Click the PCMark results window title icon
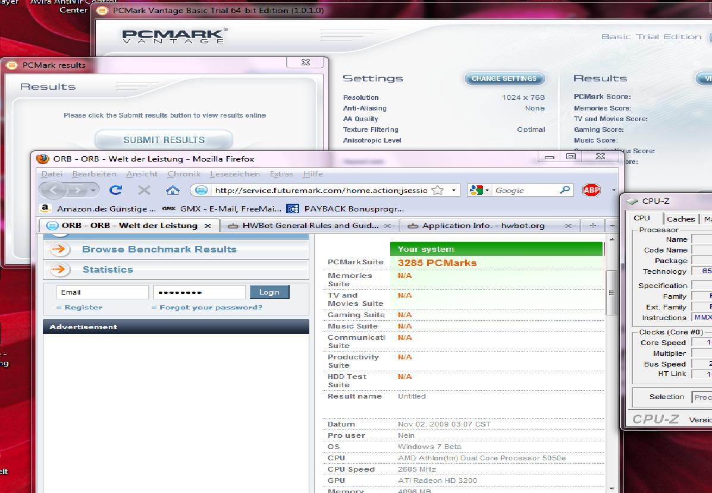Viewport: 712px width, 493px height. 12,65
